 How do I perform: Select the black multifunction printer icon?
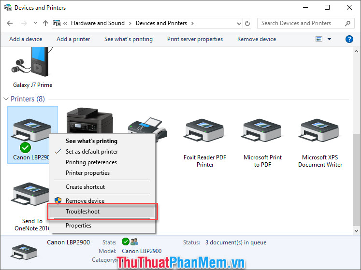[x=90, y=121]
